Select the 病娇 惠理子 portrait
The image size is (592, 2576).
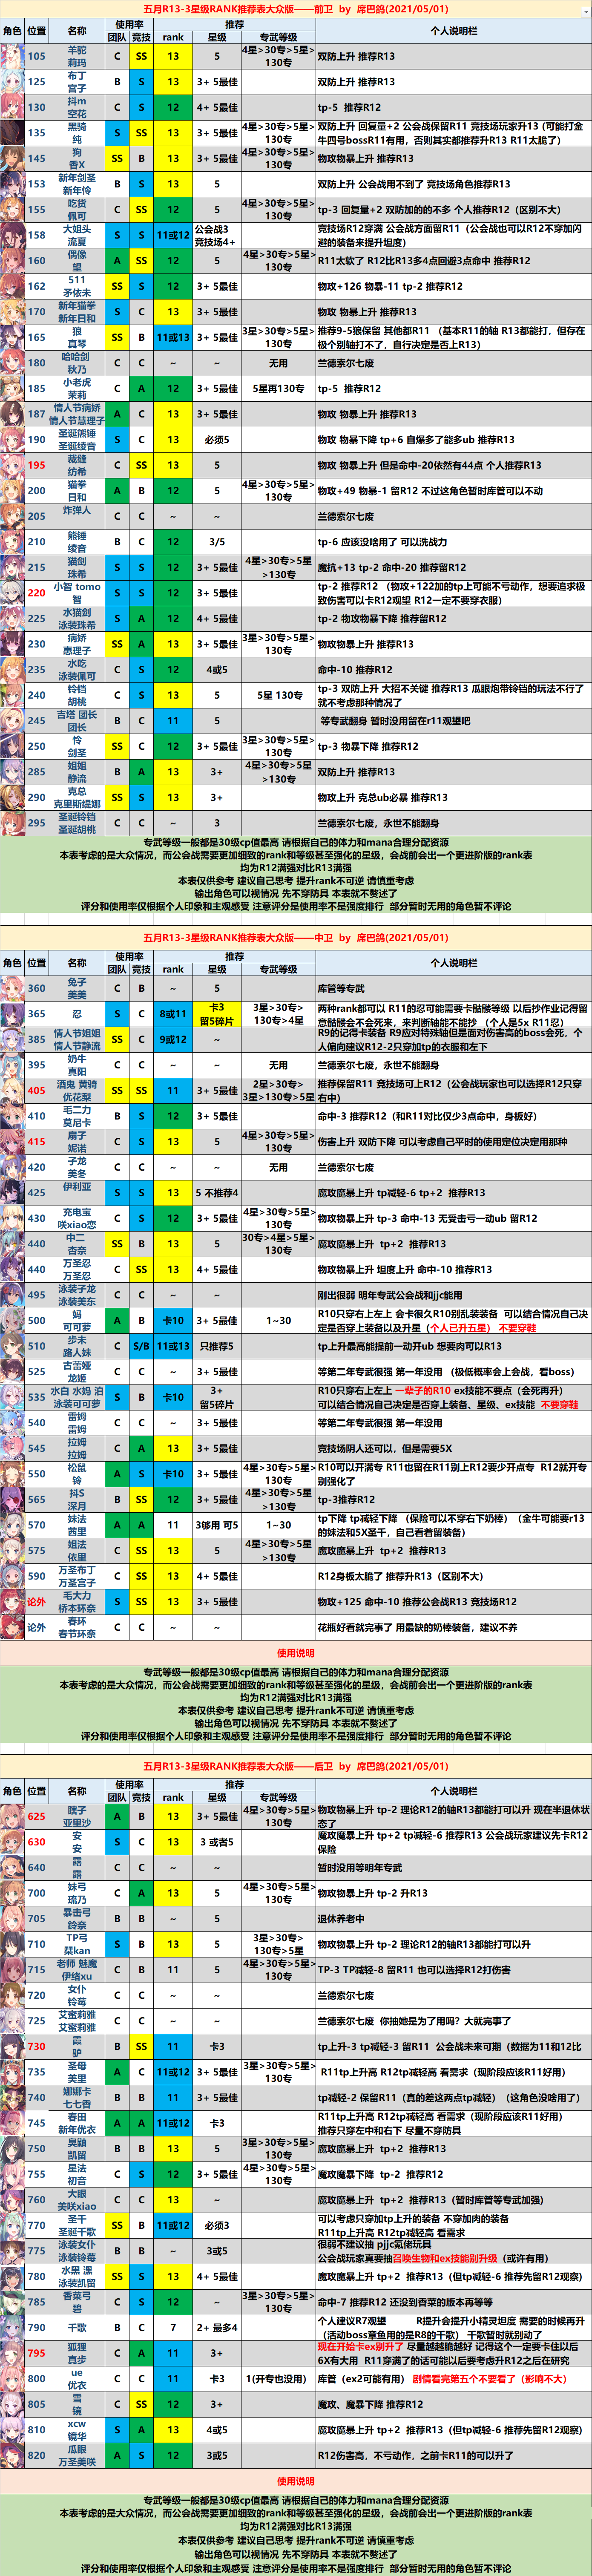[12, 644]
